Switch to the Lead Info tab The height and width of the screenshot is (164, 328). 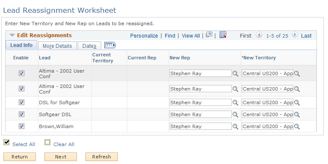tap(21, 45)
